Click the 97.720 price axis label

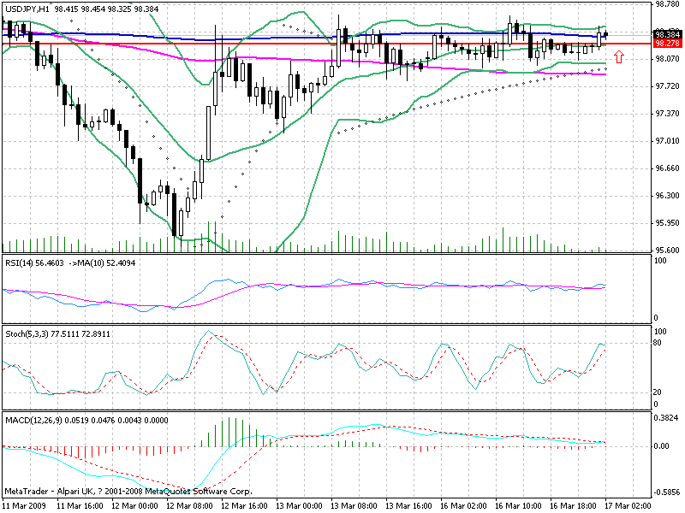(668, 86)
